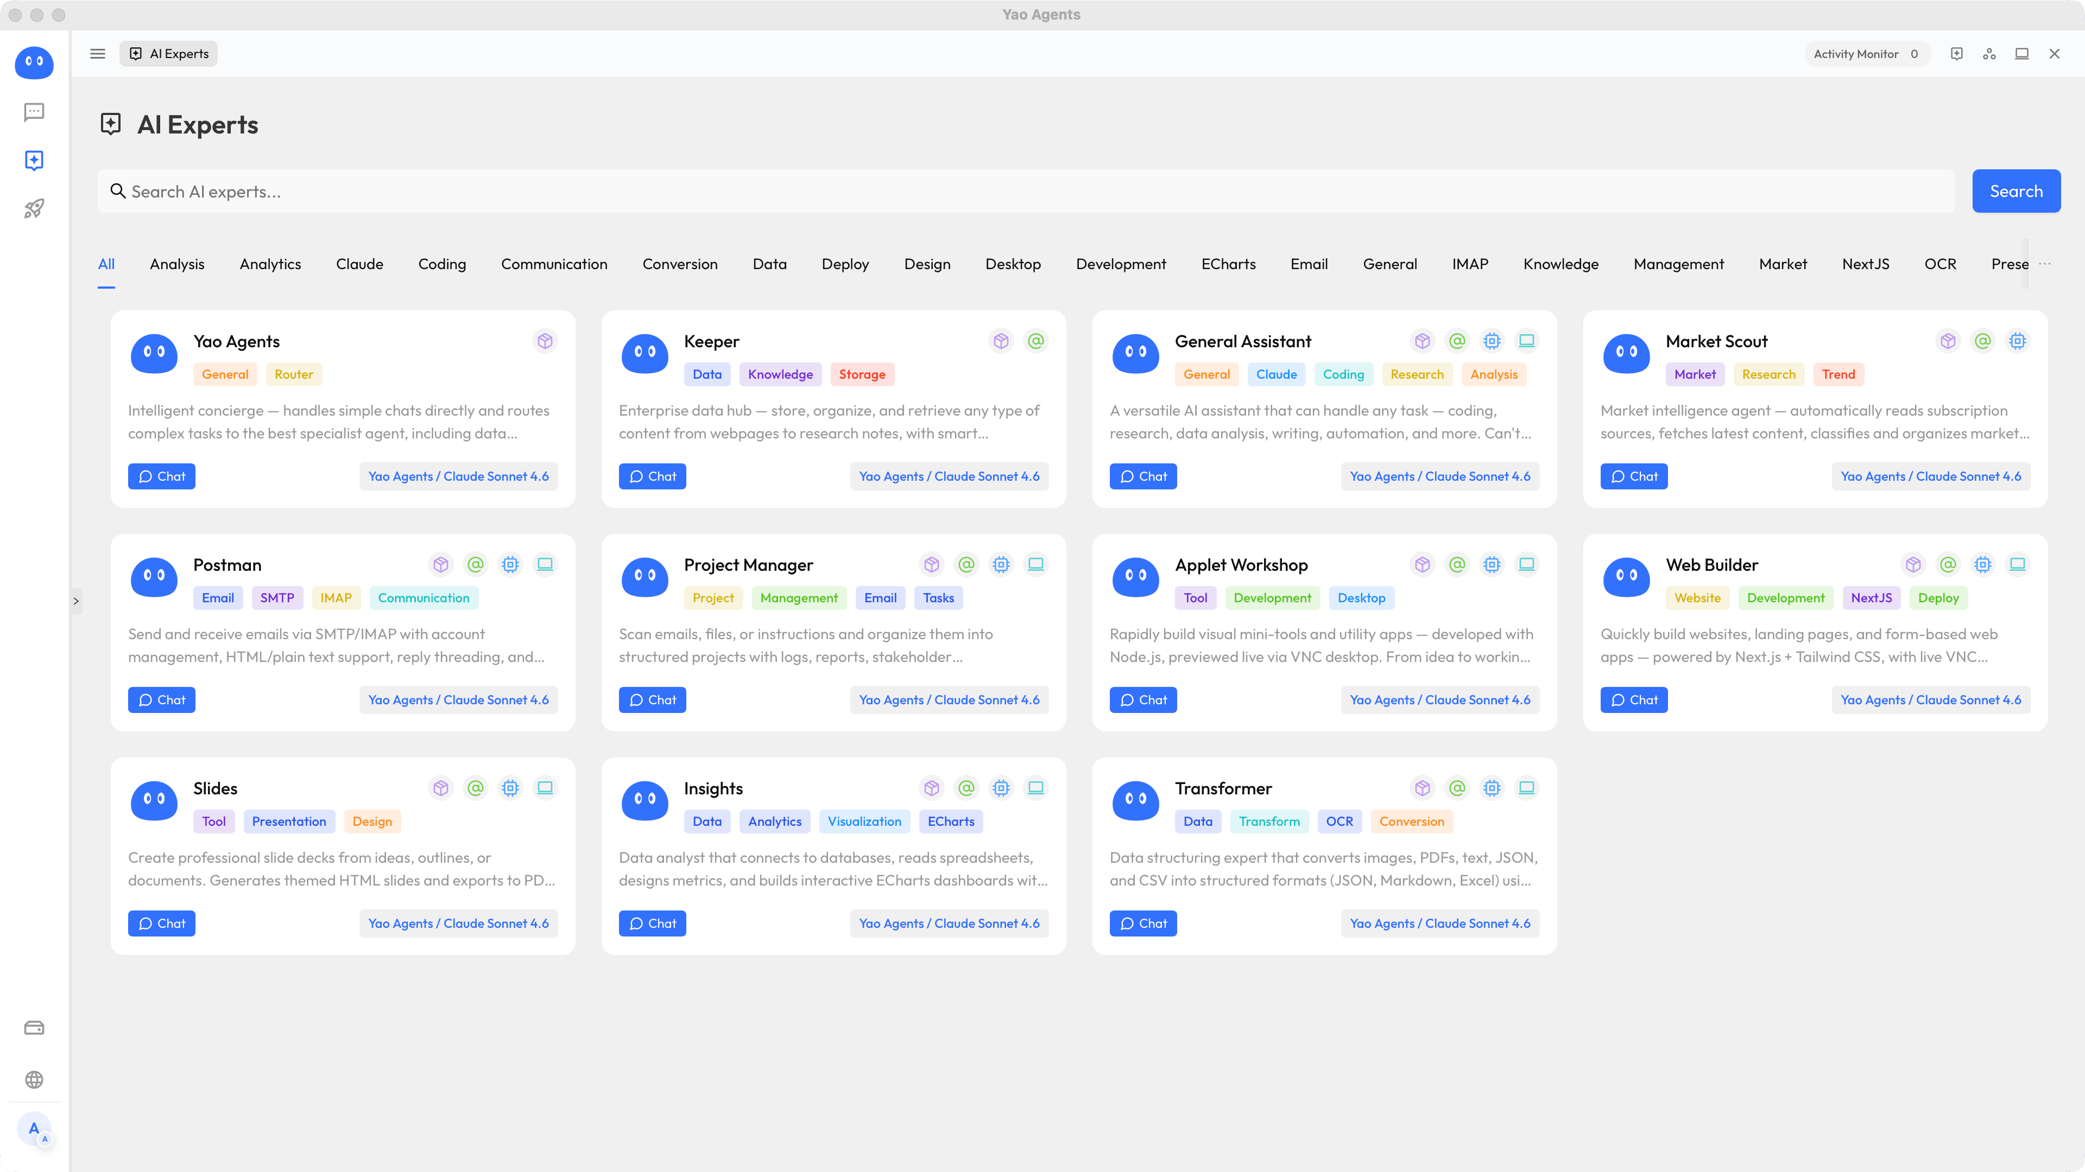Image resolution: width=2085 pixels, height=1172 pixels.
Task: Open the wallet card icon in sidebar
Action: (34, 1028)
